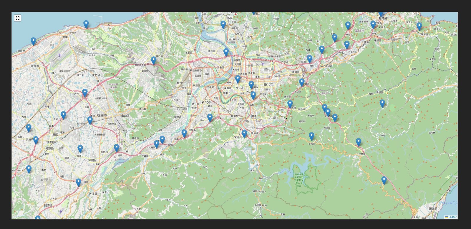This screenshot has width=471, height=229.
Task: Select the coastal marker near 許厝港
Action: pos(33,42)
